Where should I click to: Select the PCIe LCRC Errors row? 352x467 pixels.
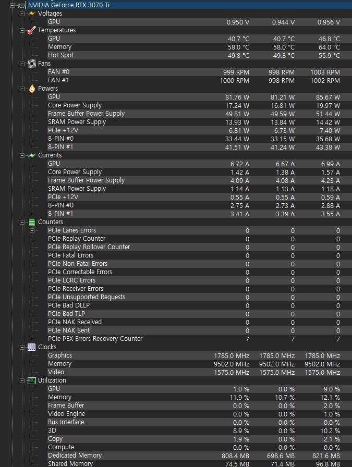point(199,280)
